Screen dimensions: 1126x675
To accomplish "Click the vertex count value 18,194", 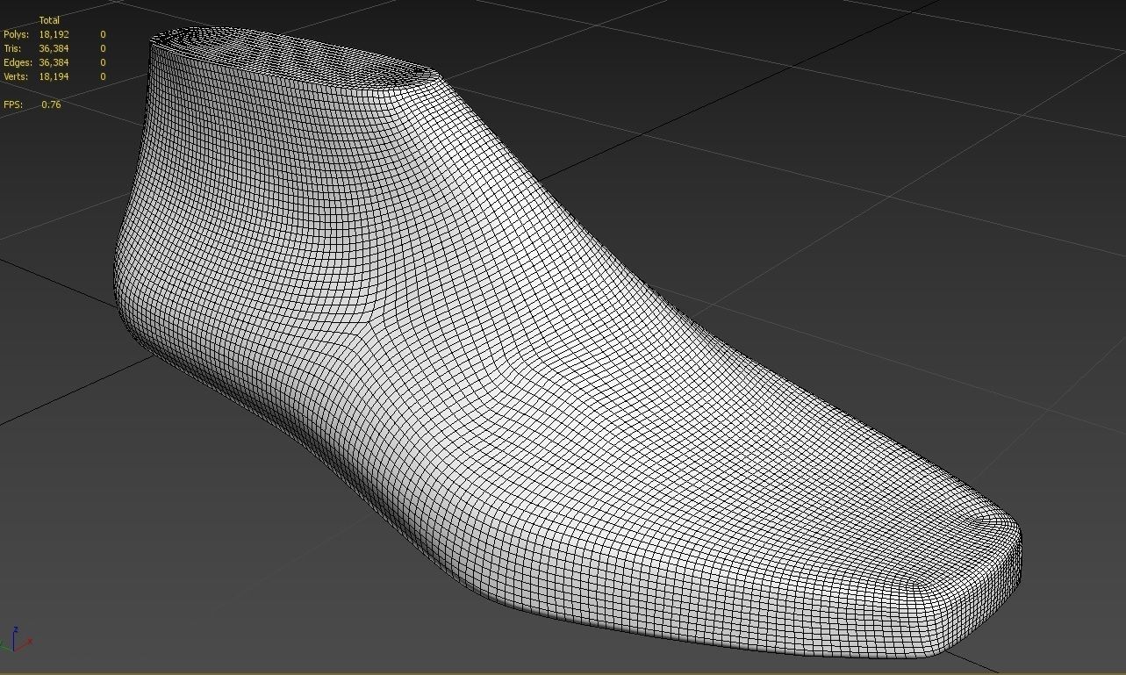I will pos(54,76).
